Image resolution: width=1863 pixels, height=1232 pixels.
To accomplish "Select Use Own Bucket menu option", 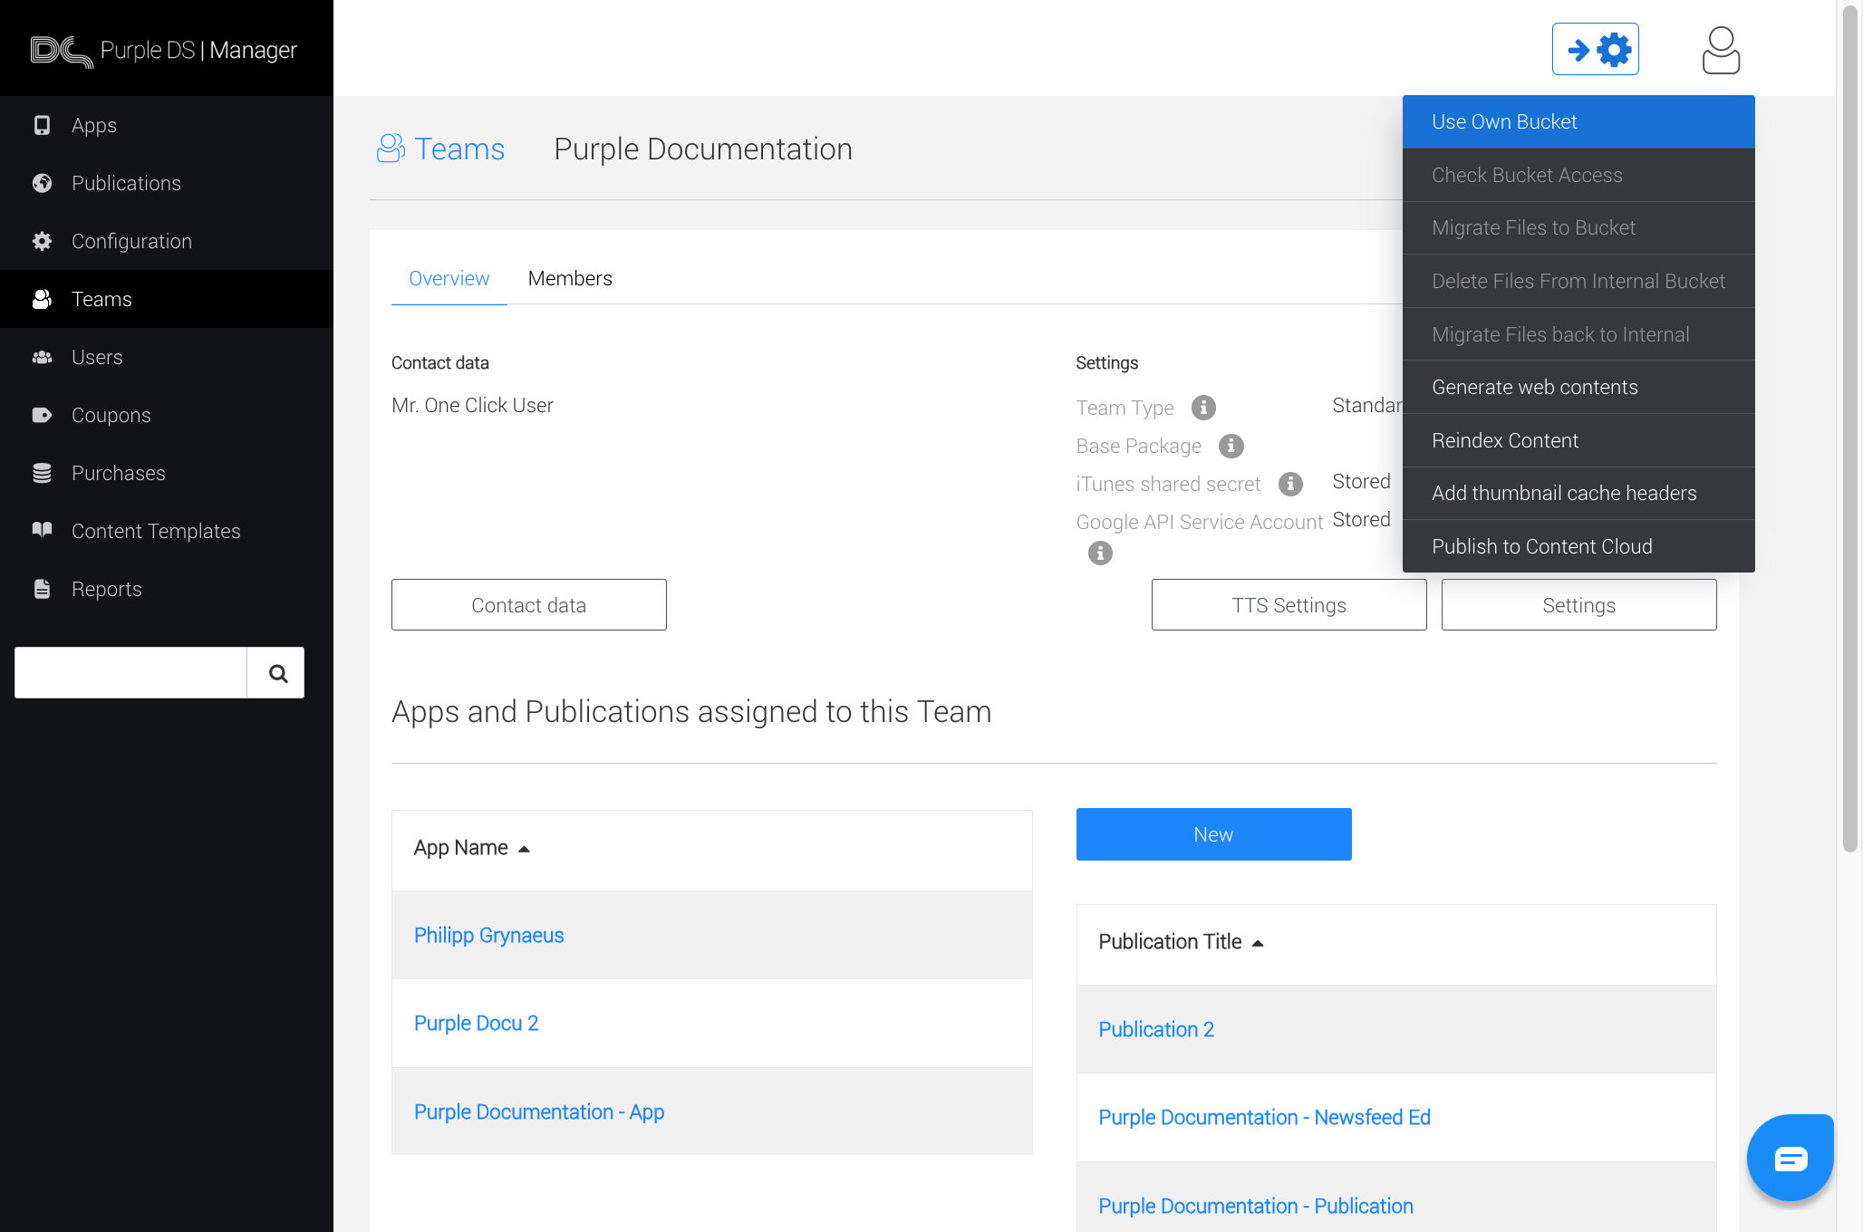I will pyautogui.click(x=1578, y=121).
